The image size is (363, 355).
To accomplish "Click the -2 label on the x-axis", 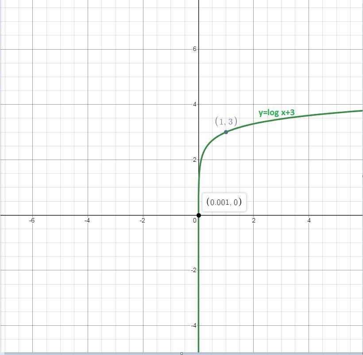I will click(x=143, y=220).
